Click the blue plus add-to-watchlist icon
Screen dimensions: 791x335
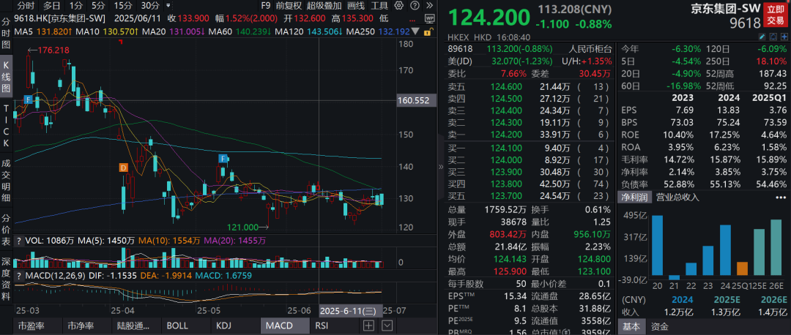click(x=784, y=37)
